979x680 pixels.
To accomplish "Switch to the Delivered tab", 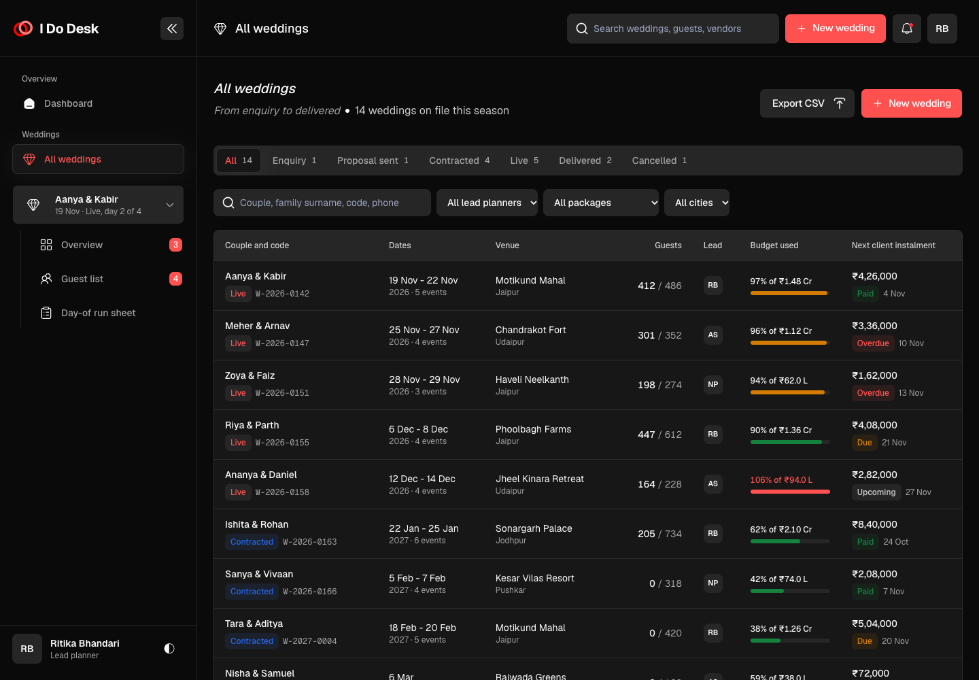I will (x=585, y=160).
